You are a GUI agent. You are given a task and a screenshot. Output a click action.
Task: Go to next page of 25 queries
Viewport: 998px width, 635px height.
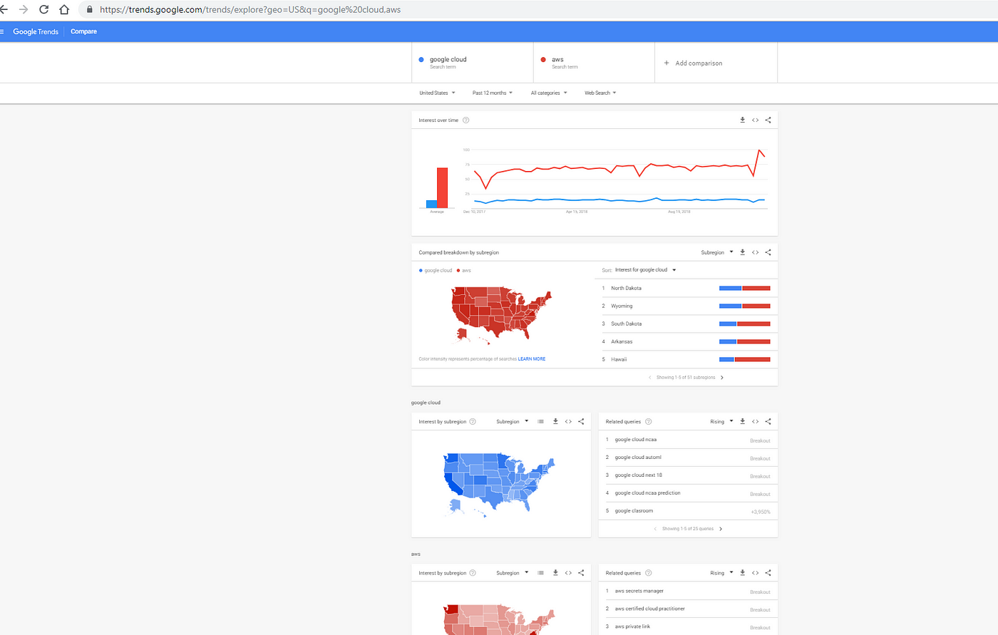click(721, 529)
